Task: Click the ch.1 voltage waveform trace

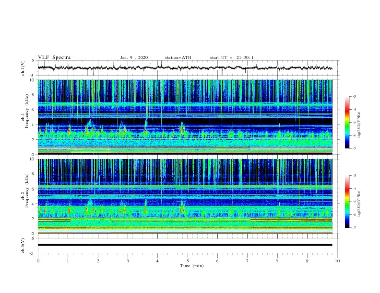Action: pyautogui.click(x=185, y=68)
